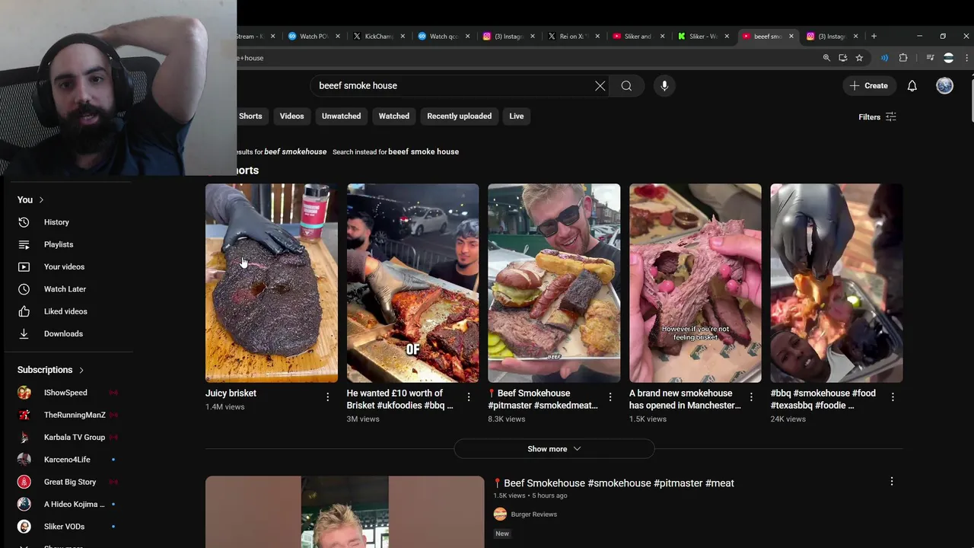Open options menu for #bbq #texasbbq short
The width and height of the screenshot is (974, 548).
click(893, 397)
